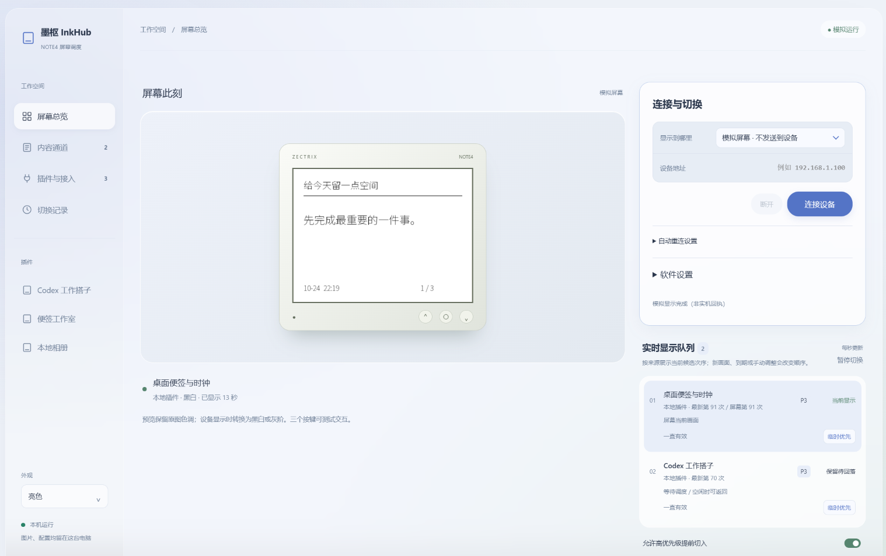Screen dimensions: 886x556
Task: Click 当前显示 status text
Action: coord(843,400)
